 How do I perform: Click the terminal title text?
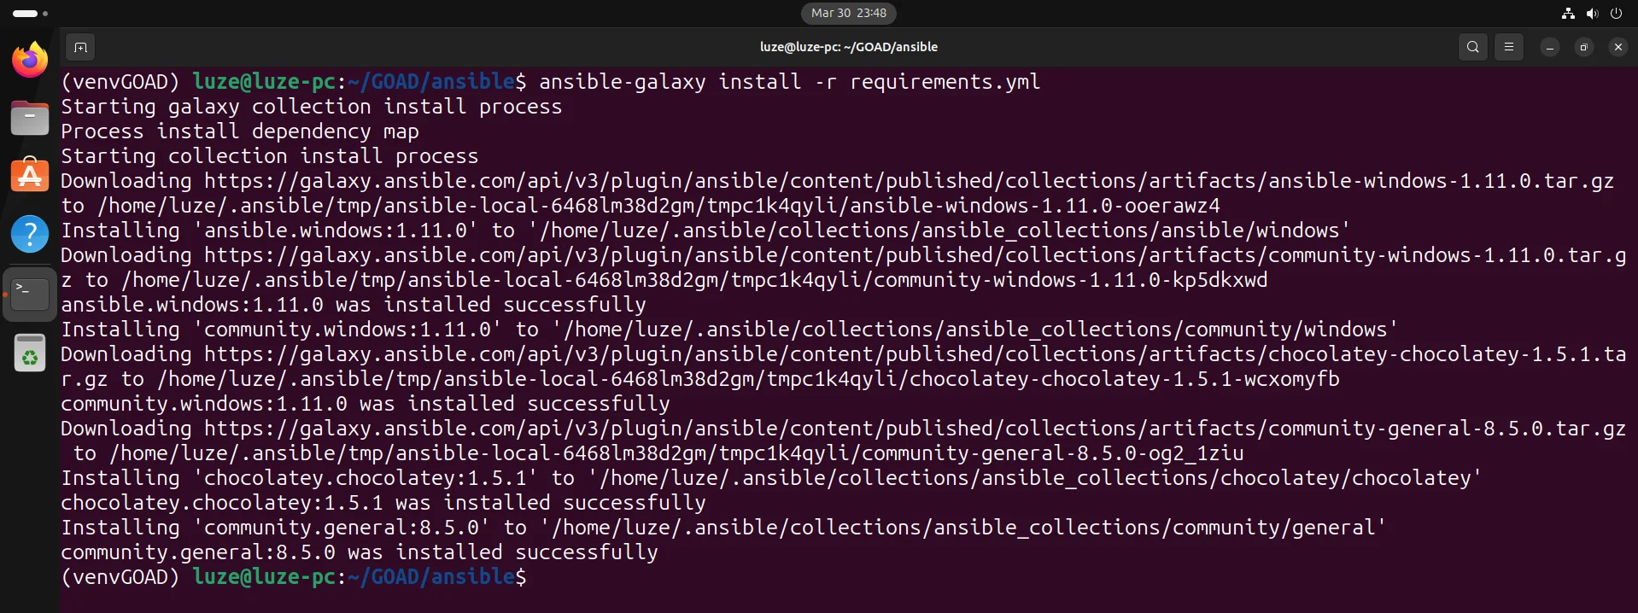848,47
